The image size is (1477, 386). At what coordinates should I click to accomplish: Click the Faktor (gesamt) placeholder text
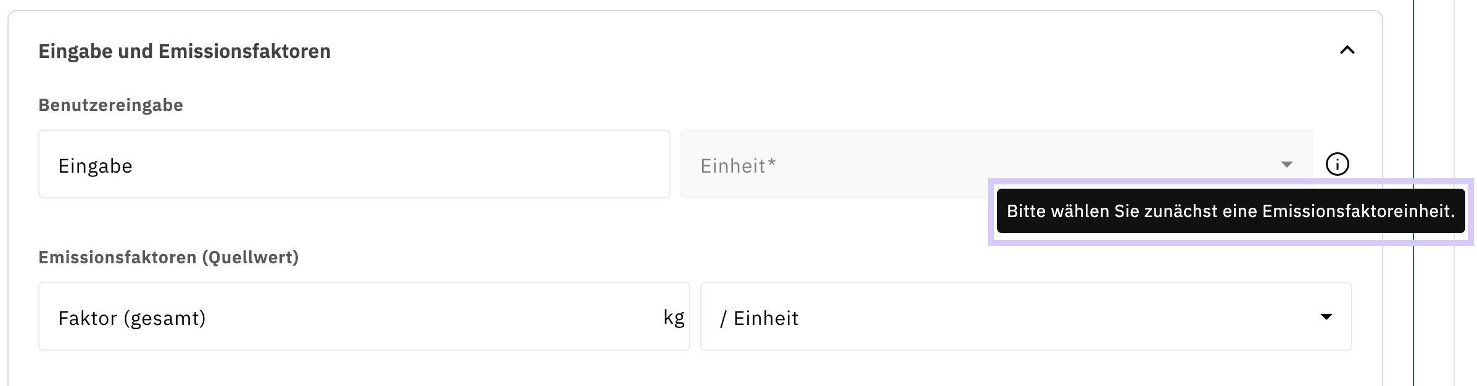click(131, 318)
